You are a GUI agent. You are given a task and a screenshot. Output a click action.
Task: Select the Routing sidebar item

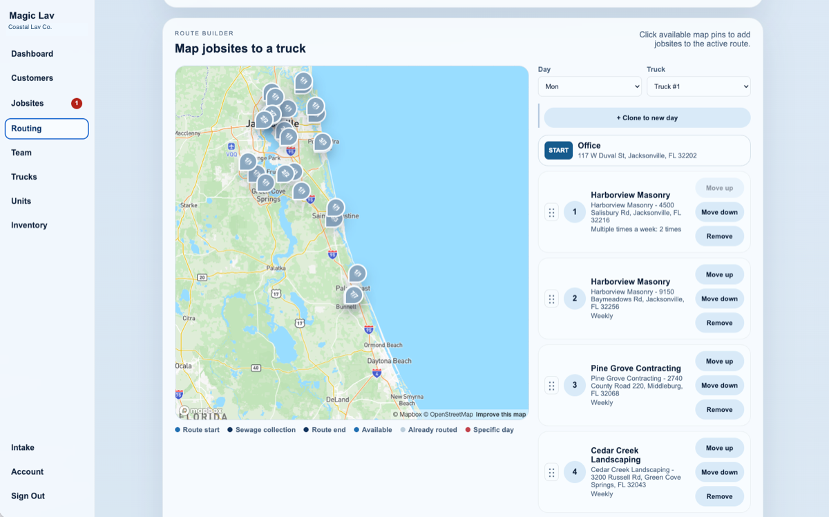point(46,129)
